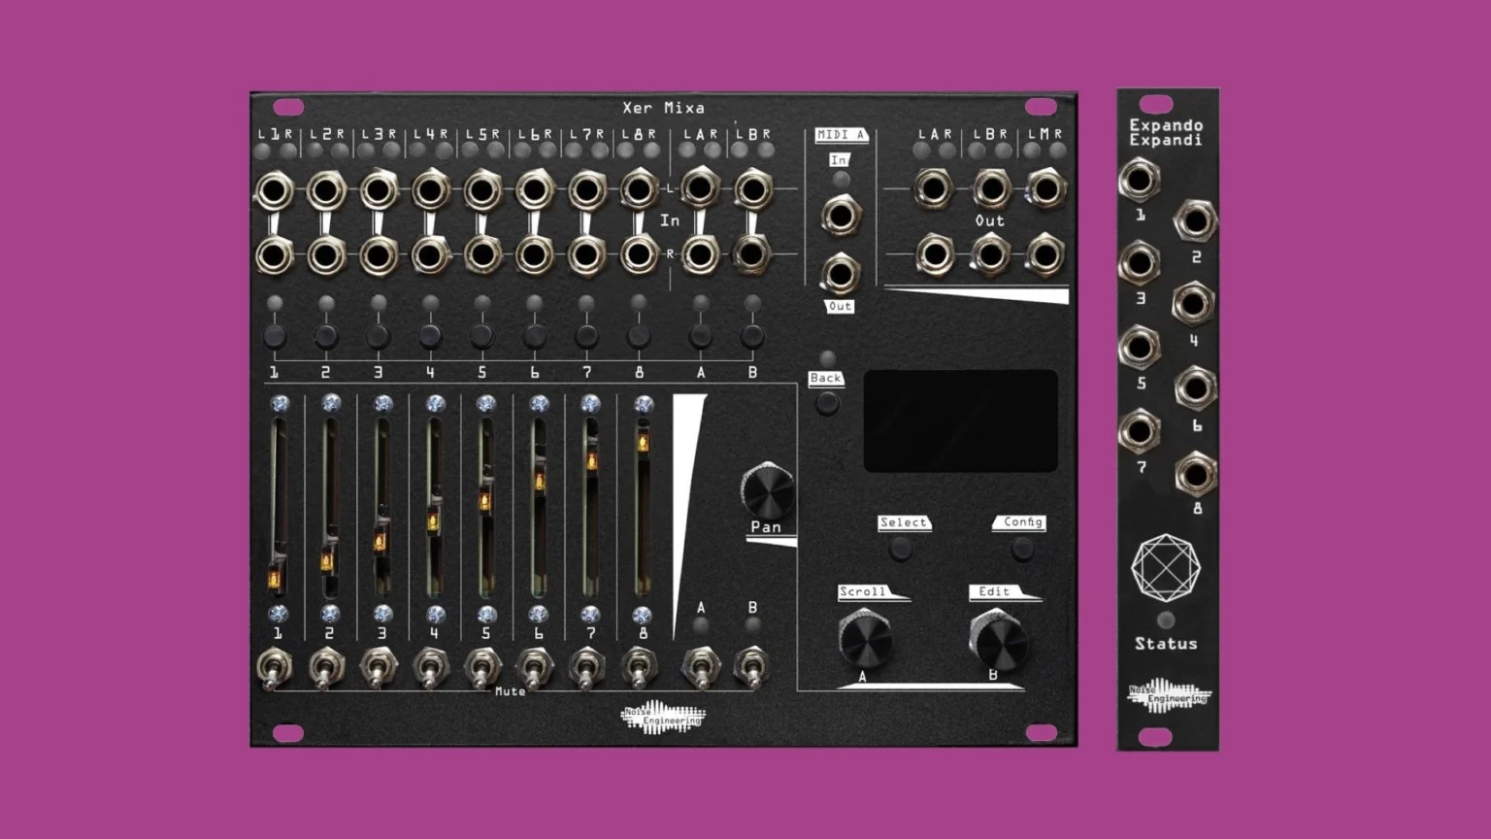Click bus A left input jack
1491x839 pixels.
701,188
